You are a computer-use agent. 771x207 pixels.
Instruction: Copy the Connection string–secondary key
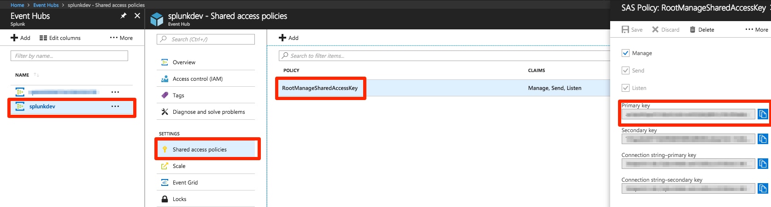click(763, 188)
